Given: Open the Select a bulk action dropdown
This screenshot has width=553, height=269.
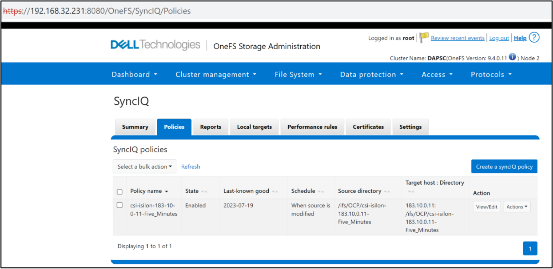Looking at the screenshot, I should click(x=145, y=166).
